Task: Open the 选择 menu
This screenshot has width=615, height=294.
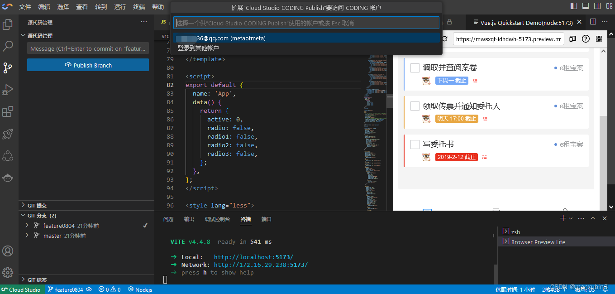Action: [63, 7]
